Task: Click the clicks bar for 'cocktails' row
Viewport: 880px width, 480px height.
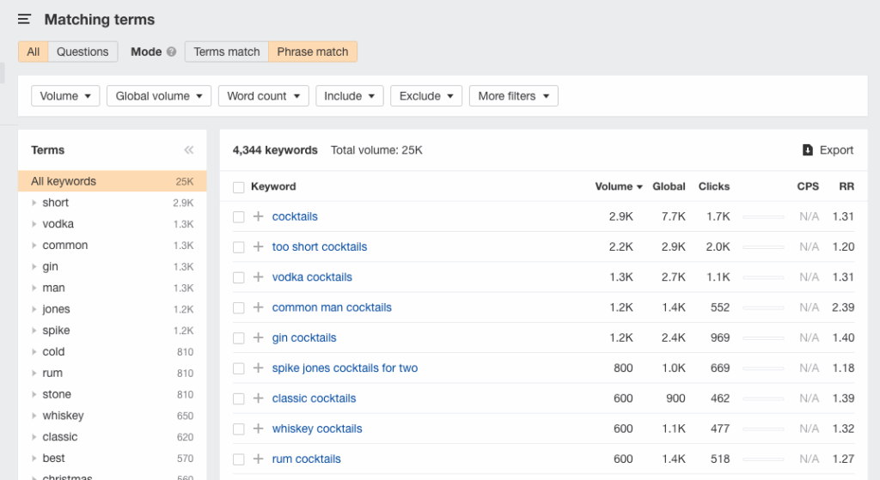Action: point(763,216)
